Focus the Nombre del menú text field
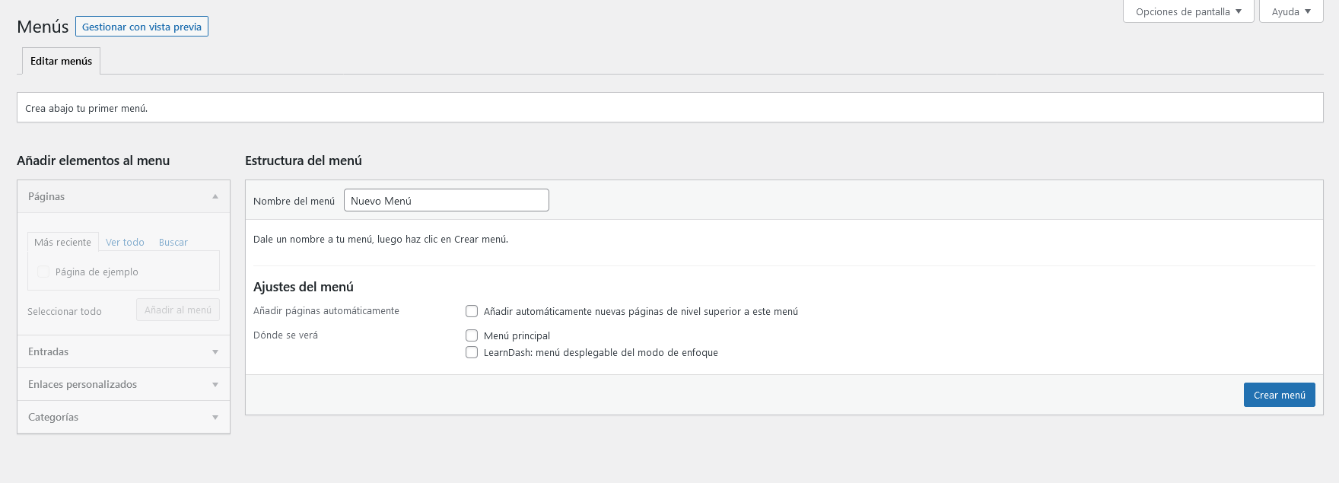This screenshot has width=1339, height=483. coord(446,201)
